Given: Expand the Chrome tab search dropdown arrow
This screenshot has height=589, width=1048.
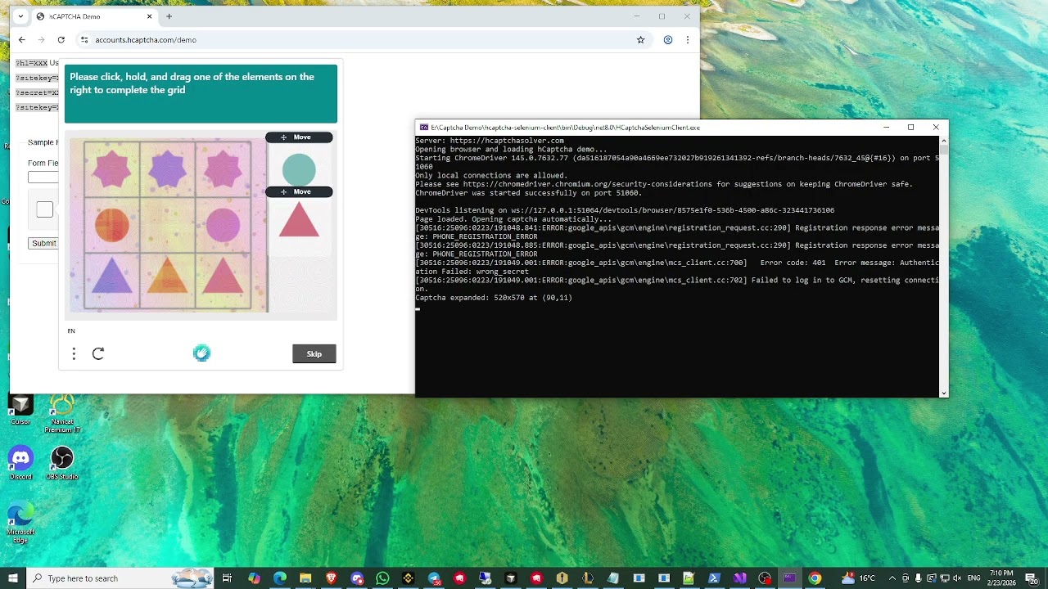Looking at the screenshot, I should click(21, 16).
